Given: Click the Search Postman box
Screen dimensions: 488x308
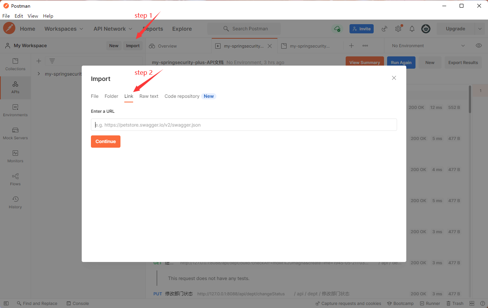Looking at the screenshot, I should (x=244, y=29).
